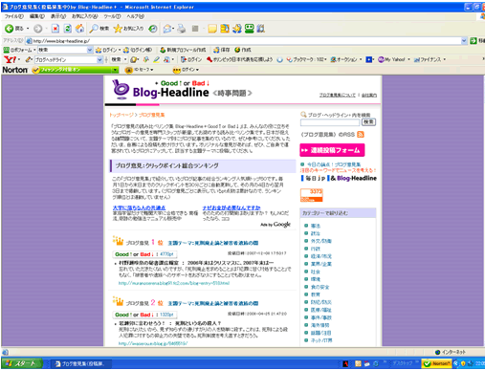485x370 pixels.
Task: Click the Print printer icon
Action: [x=182, y=29]
